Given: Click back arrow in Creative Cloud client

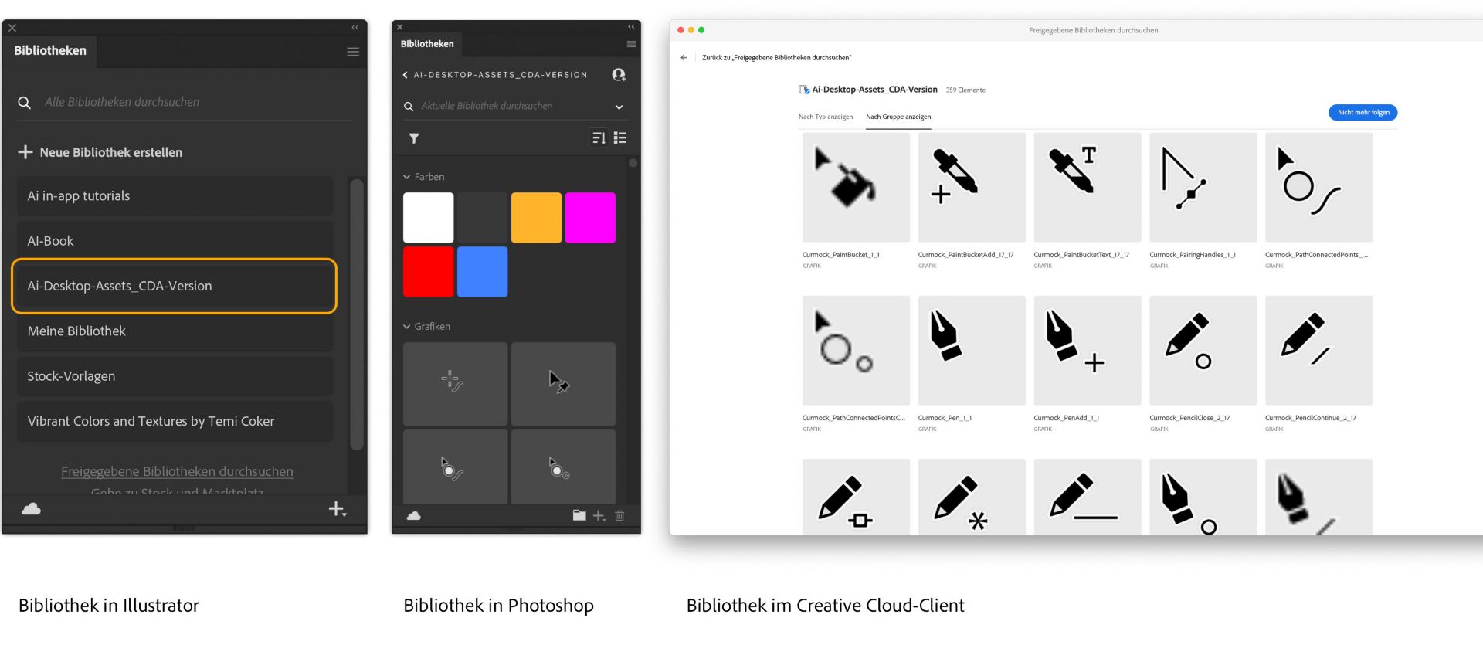Looking at the screenshot, I should point(684,57).
